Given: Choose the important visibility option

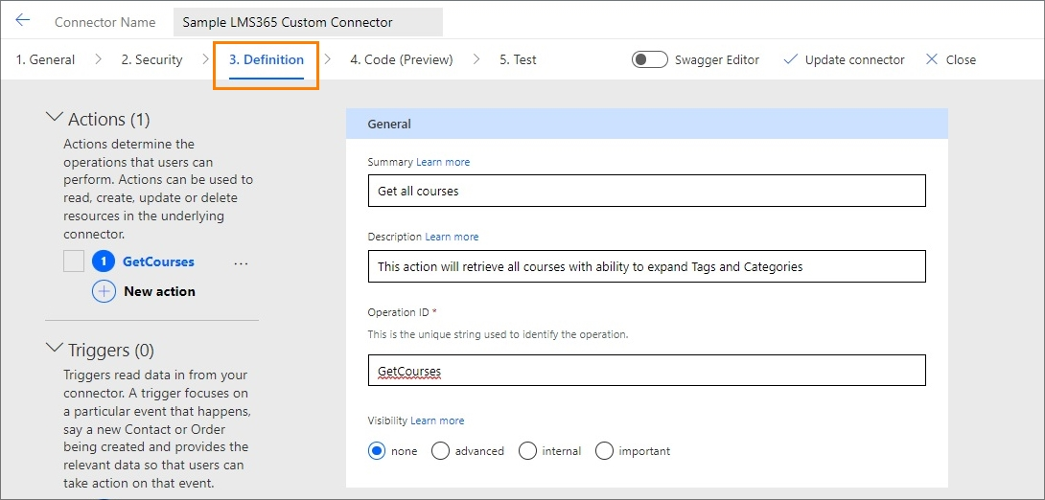Looking at the screenshot, I should pos(604,451).
